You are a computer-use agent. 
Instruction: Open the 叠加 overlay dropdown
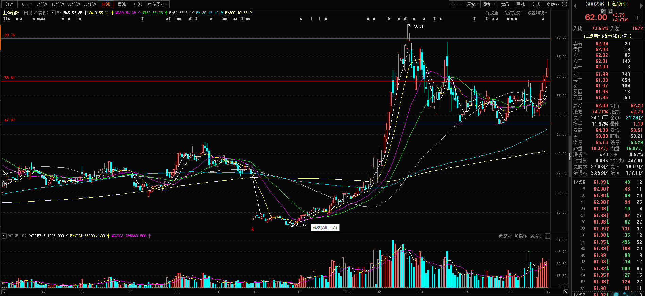point(489,4)
